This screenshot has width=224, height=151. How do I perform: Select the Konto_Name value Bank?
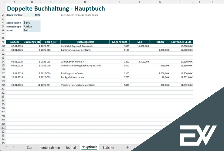pyautogui.click(x=32, y=22)
